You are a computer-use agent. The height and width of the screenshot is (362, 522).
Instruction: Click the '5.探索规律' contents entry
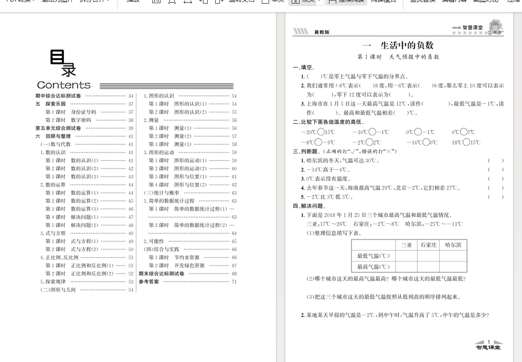pos(87,281)
